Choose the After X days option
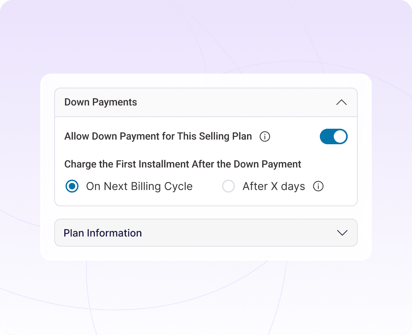Screen dimensions: 412x335 pos(228,186)
